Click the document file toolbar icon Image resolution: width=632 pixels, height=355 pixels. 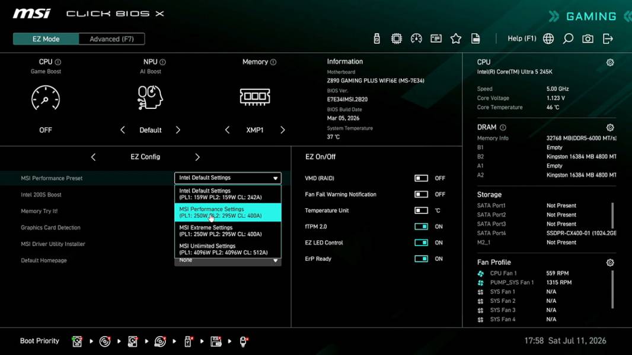click(475, 38)
